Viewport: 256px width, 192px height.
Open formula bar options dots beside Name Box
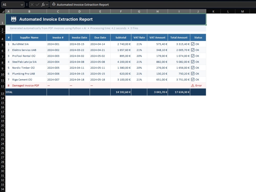[x=27, y=5]
